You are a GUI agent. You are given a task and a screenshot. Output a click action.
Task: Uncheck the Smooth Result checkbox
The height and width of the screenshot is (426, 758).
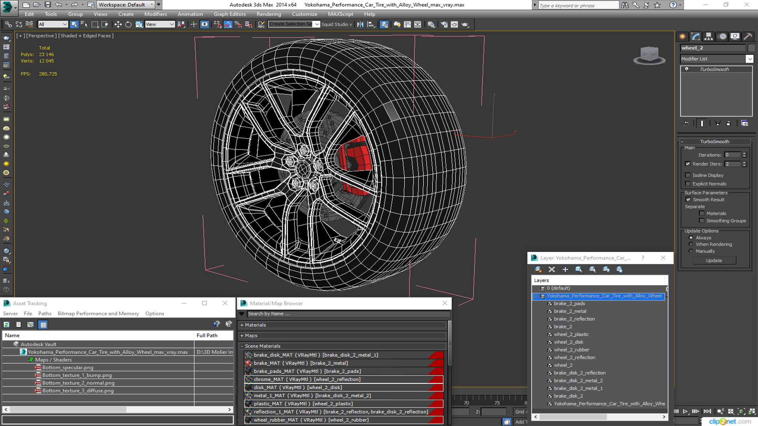point(688,200)
